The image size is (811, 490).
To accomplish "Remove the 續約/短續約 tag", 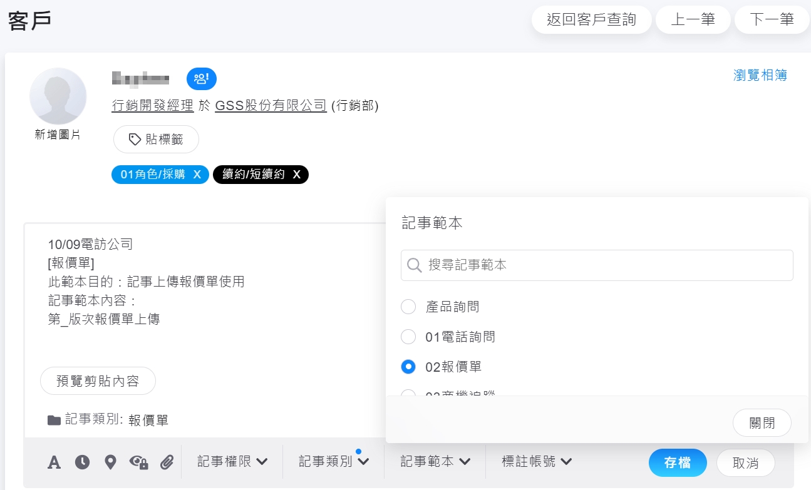I will [297, 175].
